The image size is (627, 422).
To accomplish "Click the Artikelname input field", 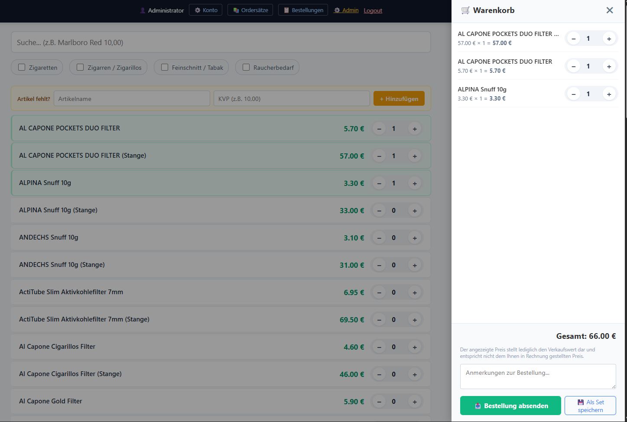I will [132, 99].
